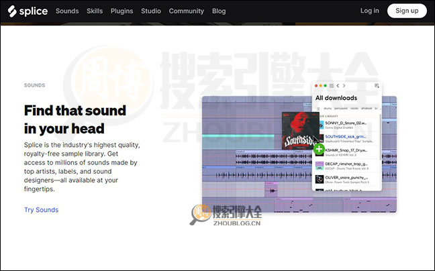Click hamburger menu icon in downloads window
The height and width of the screenshot is (271, 435).
pos(332,86)
